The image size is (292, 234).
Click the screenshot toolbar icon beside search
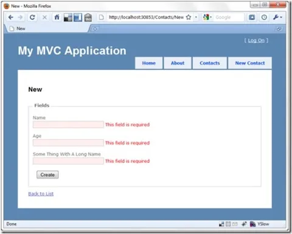252,18
